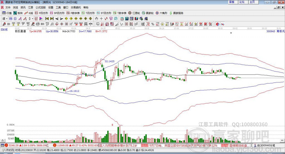Open 赢家服务 dollar-sign service
This screenshot has width=285, height=154.
tap(176, 13)
